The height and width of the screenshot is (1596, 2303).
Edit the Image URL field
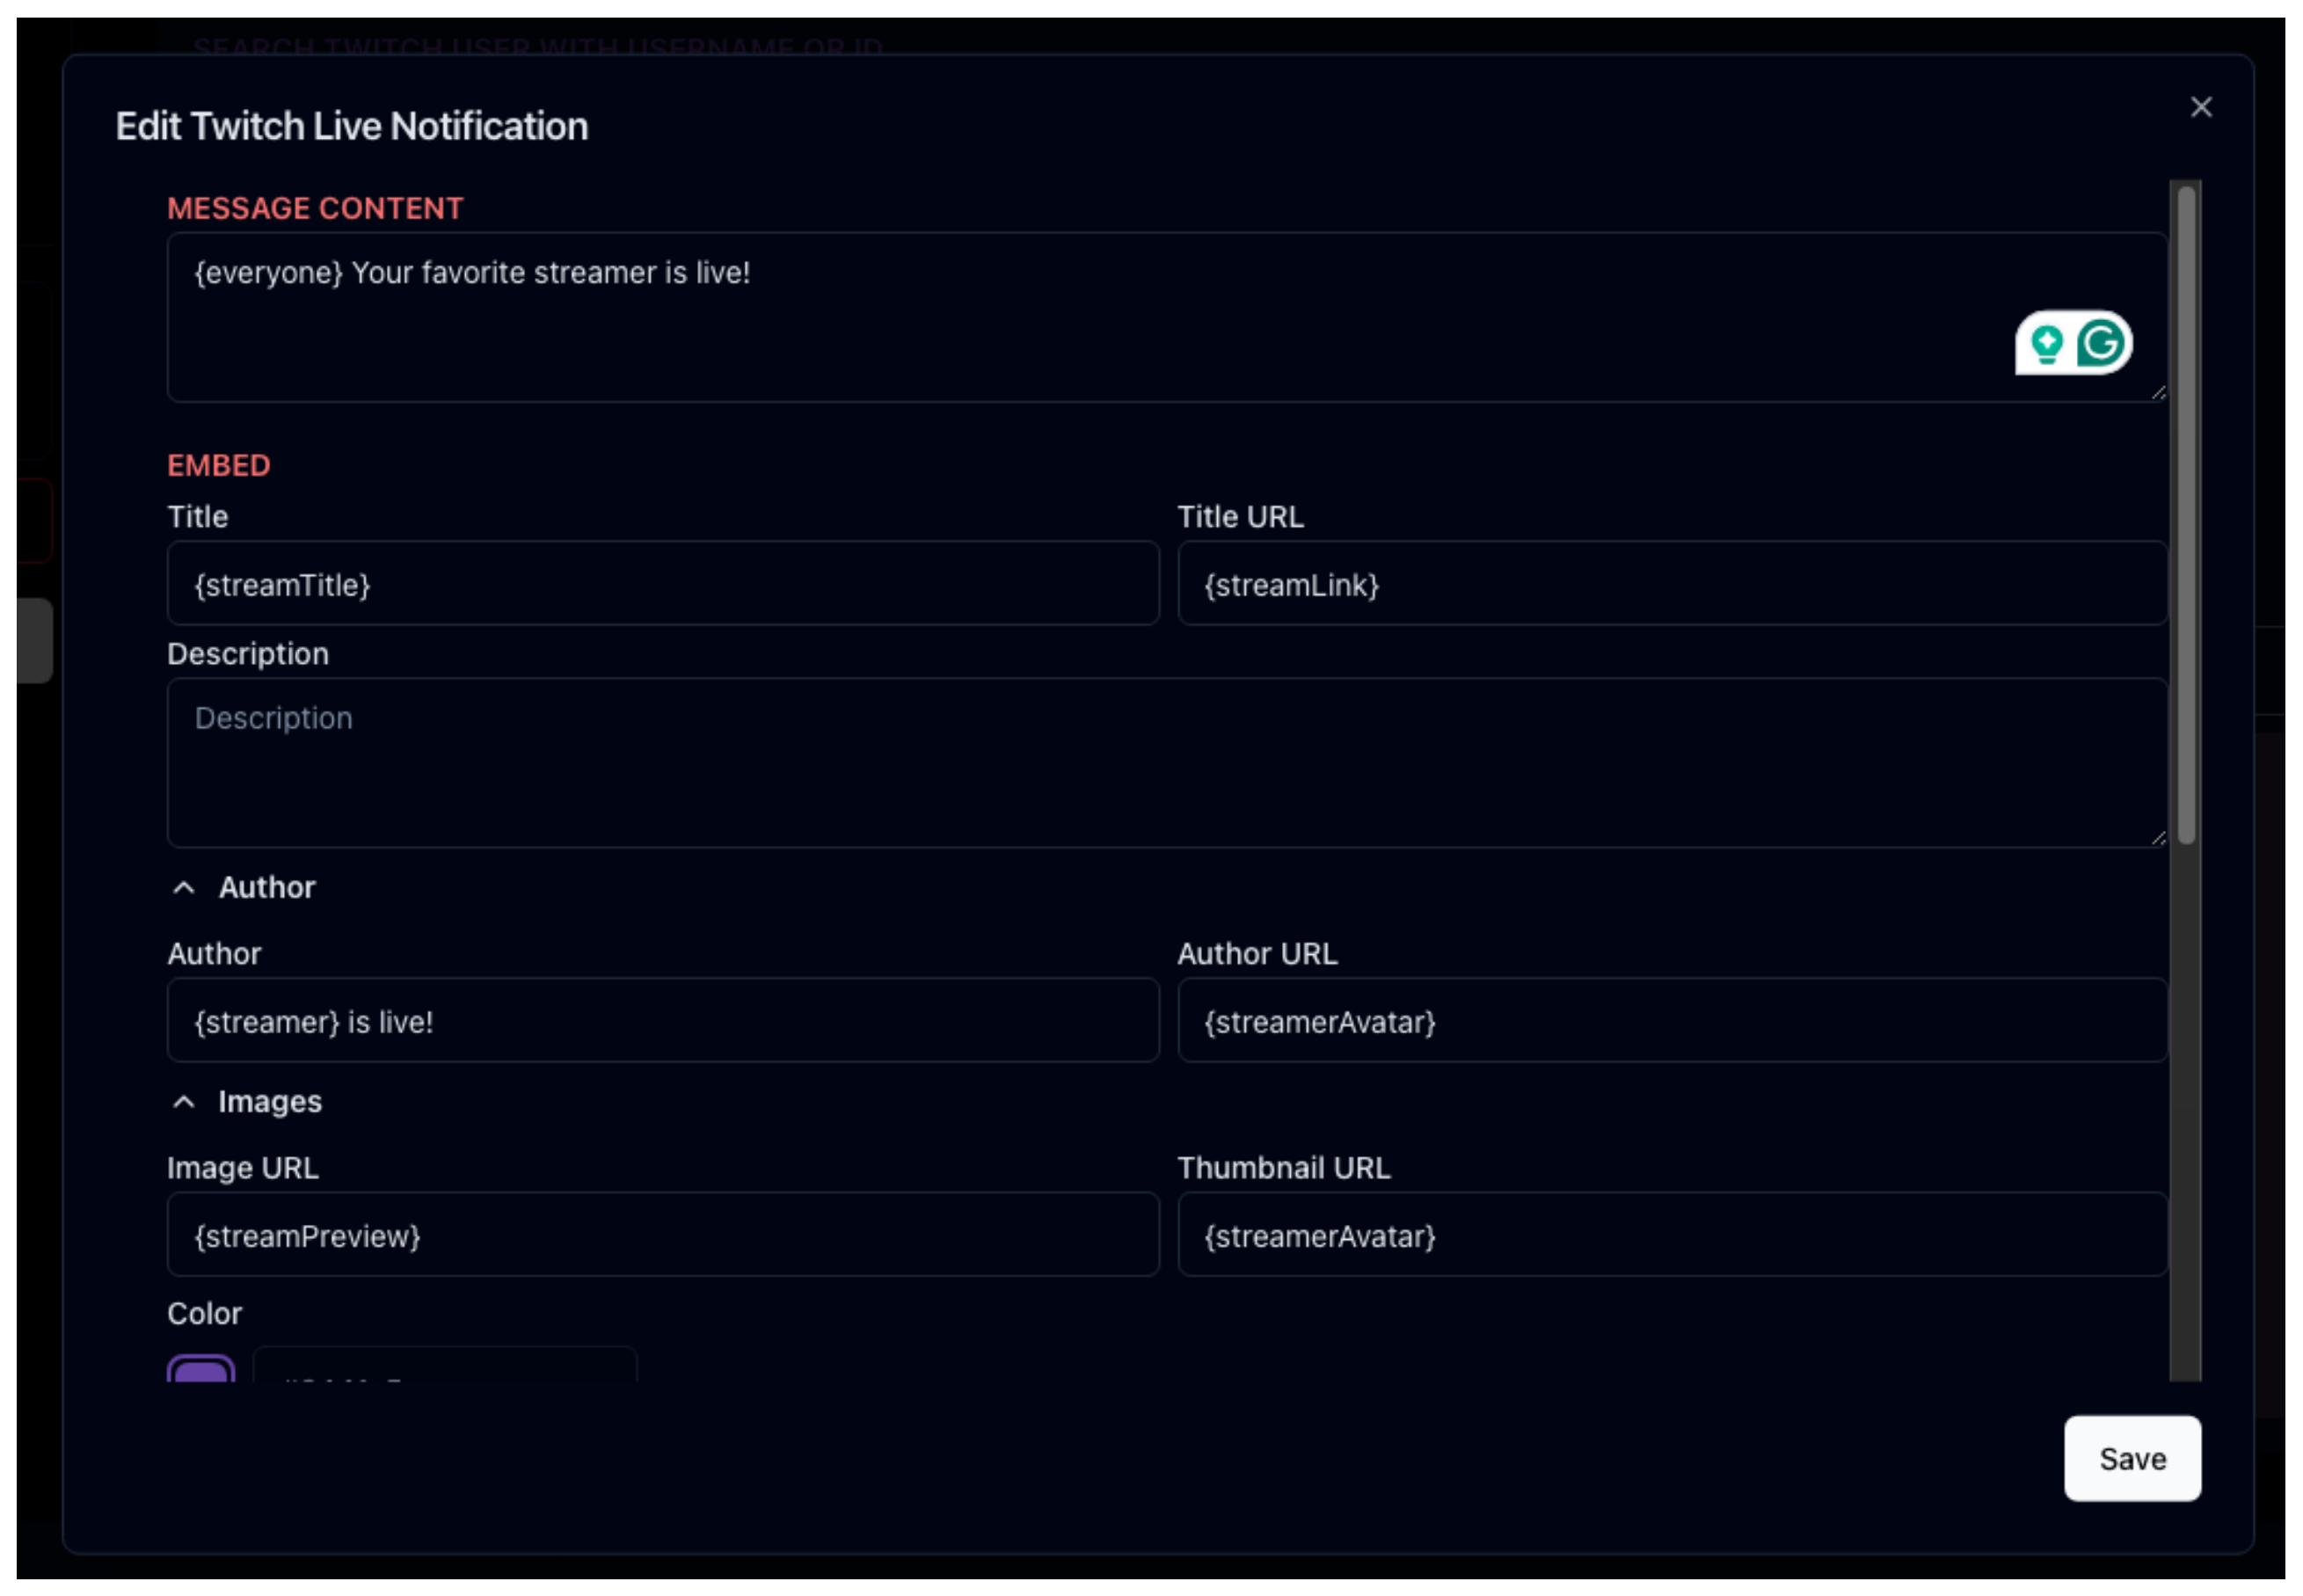[663, 1234]
